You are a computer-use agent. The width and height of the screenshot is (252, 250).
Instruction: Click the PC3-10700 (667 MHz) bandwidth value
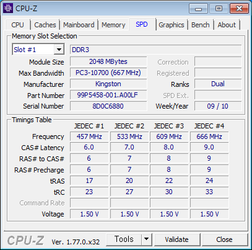(108, 73)
